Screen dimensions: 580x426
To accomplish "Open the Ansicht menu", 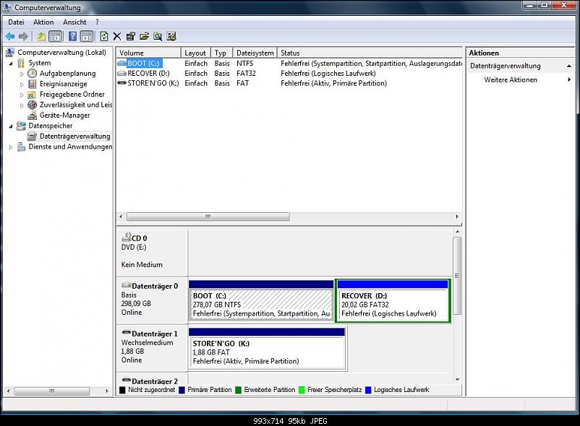I will (74, 22).
